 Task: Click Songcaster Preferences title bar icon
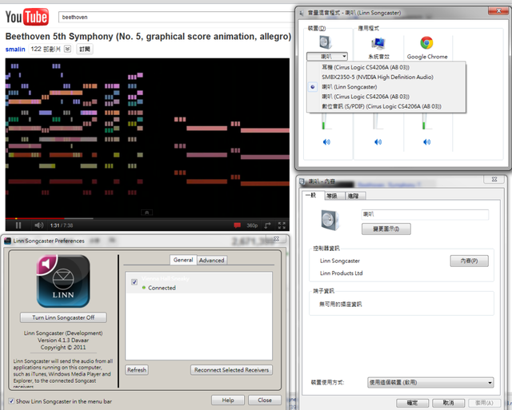(7, 241)
